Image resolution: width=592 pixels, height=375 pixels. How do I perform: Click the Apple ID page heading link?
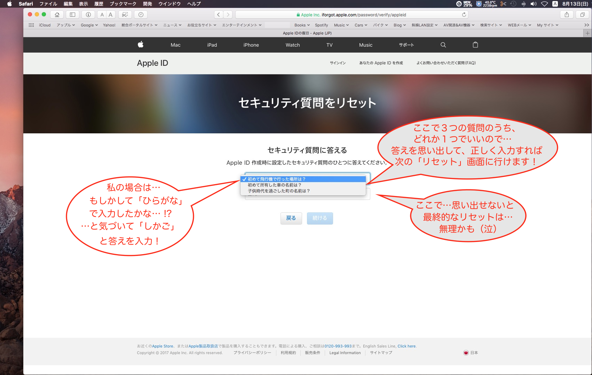(152, 63)
